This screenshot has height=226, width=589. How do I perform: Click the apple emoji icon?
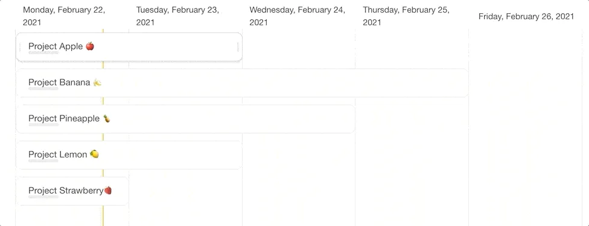(x=90, y=46)
